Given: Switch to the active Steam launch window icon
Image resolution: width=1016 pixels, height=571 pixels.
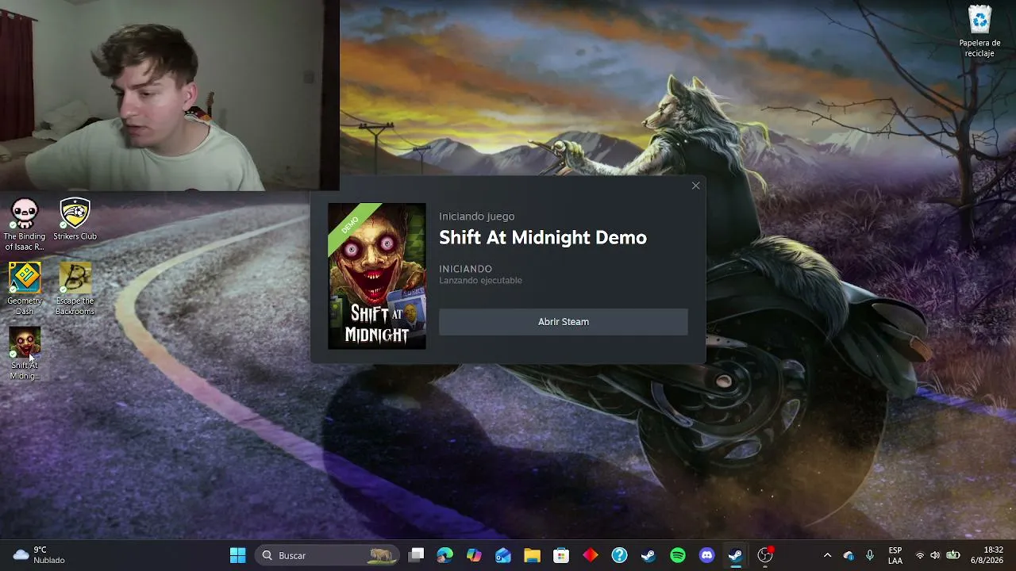Looking at the screenshot, I should [736, 555].
